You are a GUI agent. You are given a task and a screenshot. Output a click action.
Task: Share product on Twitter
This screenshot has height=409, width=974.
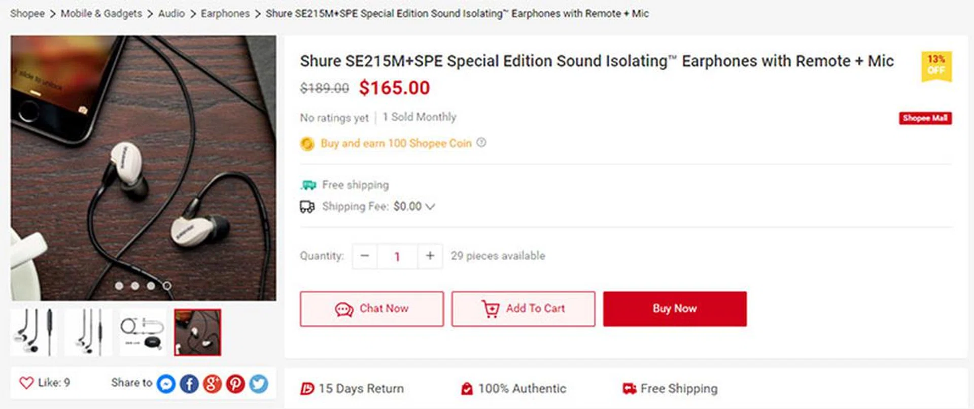pos(258,384)
